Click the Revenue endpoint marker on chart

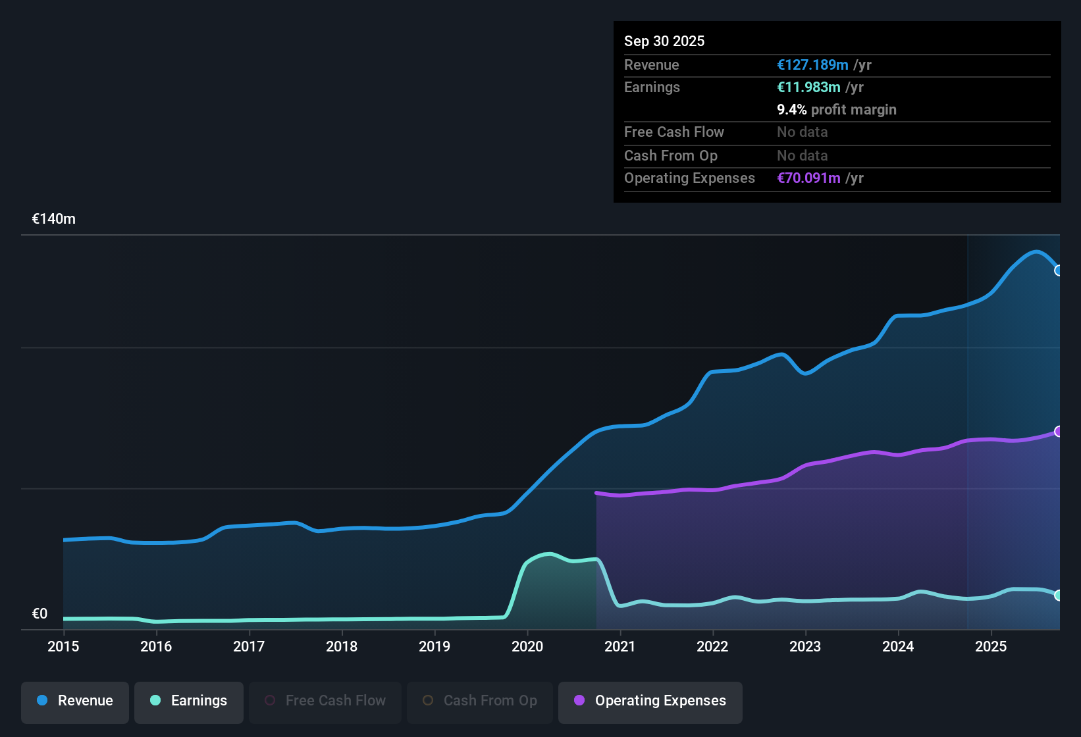coord(1058,270)
